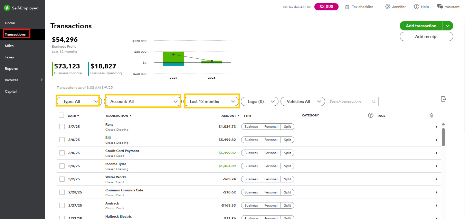The width and height of the screenshot is (465, 219).
Task: Click the export transactions icon
Action: (444, 99)
